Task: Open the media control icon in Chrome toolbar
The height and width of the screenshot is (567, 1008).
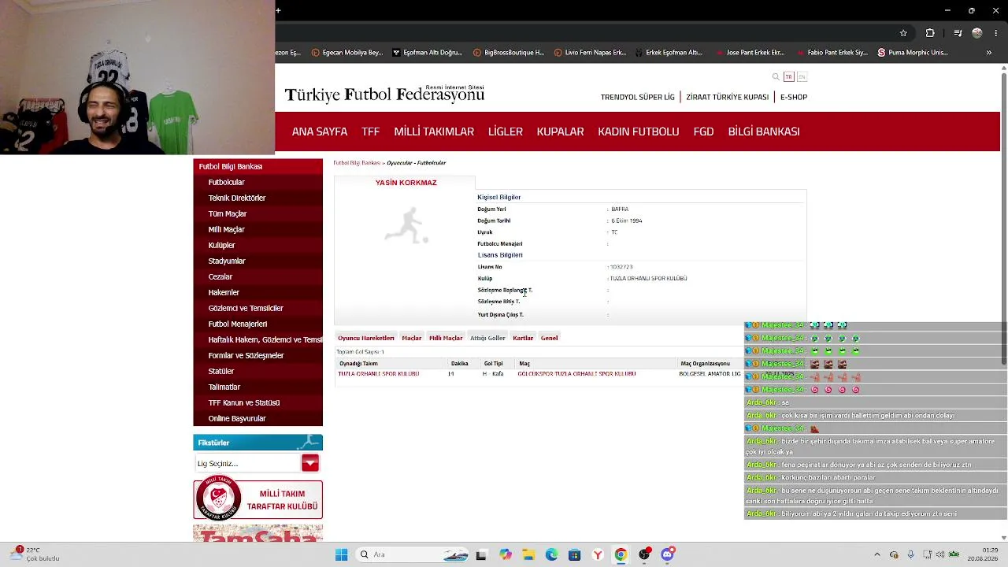Action: 958,33
